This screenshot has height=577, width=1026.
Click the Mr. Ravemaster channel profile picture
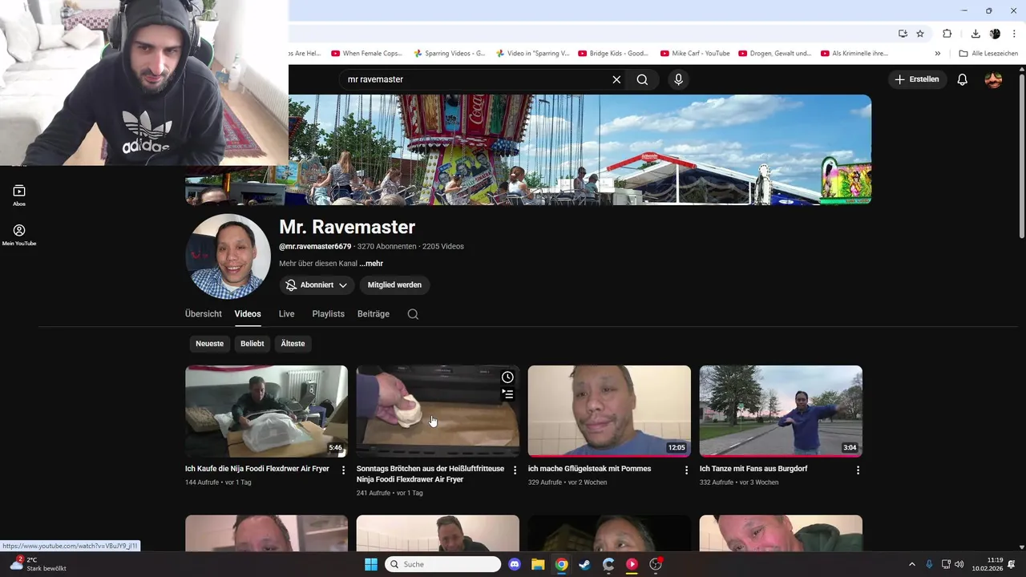coord(228,256)
